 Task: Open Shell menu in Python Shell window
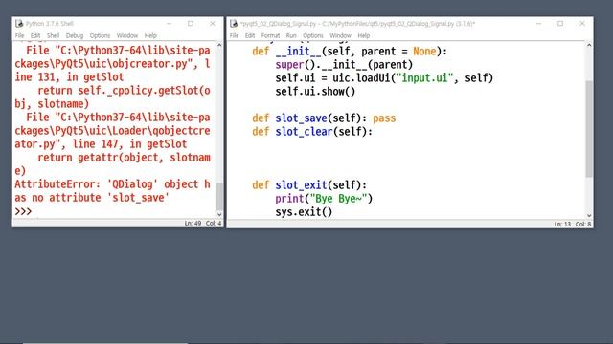53,35
